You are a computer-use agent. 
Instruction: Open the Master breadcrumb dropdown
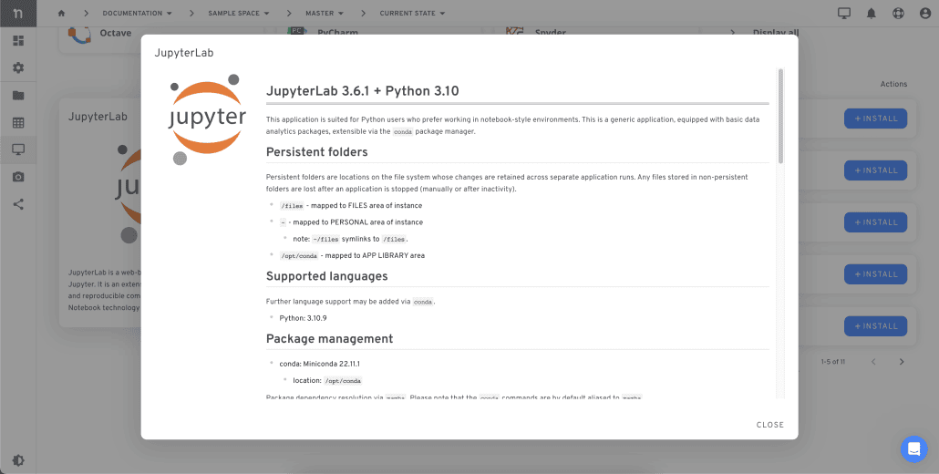click(325, 13)
